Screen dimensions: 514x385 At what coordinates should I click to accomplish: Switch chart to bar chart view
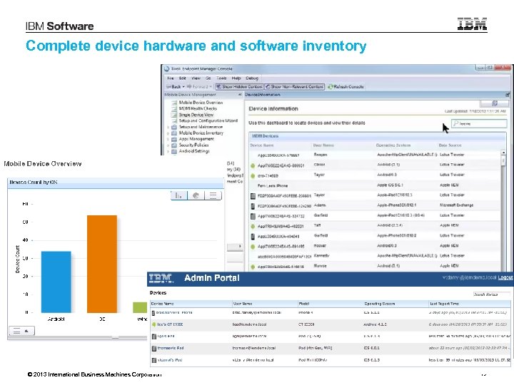(179, 195)
